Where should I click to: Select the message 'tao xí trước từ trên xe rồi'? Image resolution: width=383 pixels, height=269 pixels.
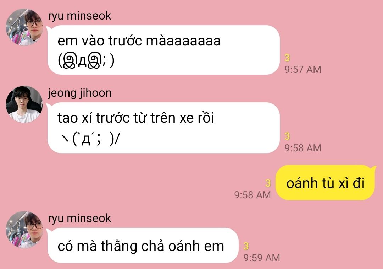[163, 128]
